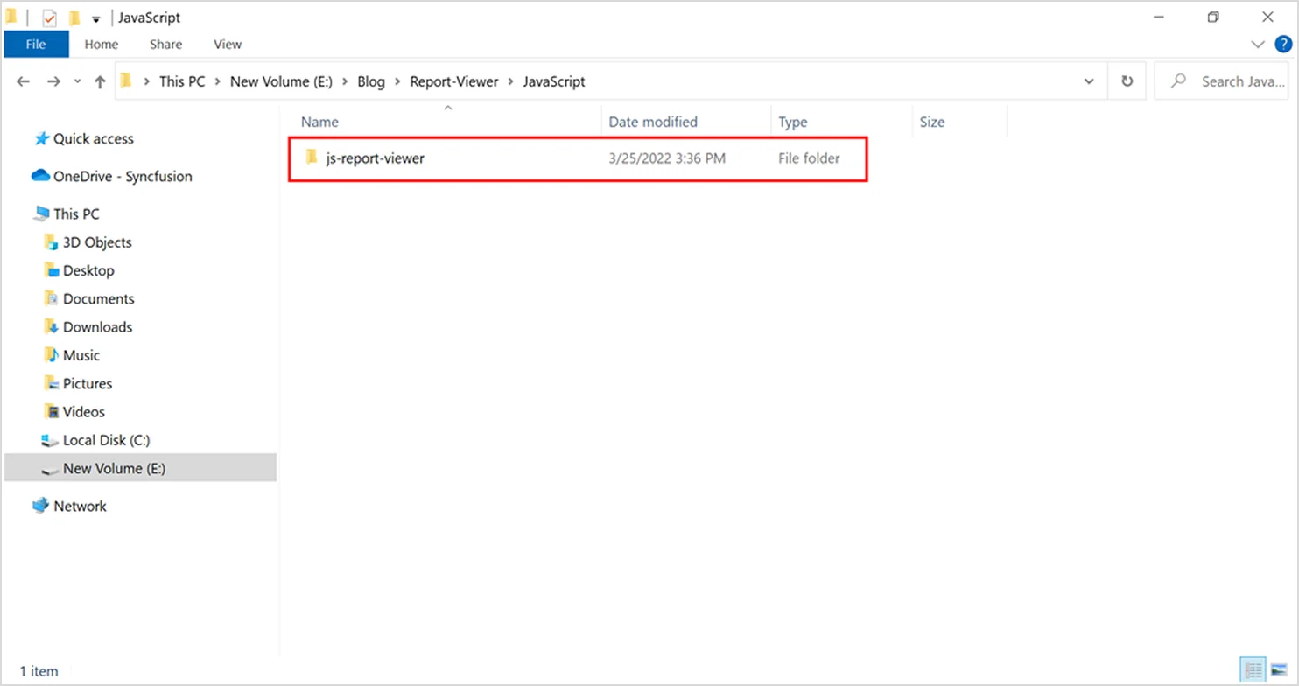Open the address bar history dropdown
The height and width of the screenshot is (686, 1299).
[x=1088, y=80]
